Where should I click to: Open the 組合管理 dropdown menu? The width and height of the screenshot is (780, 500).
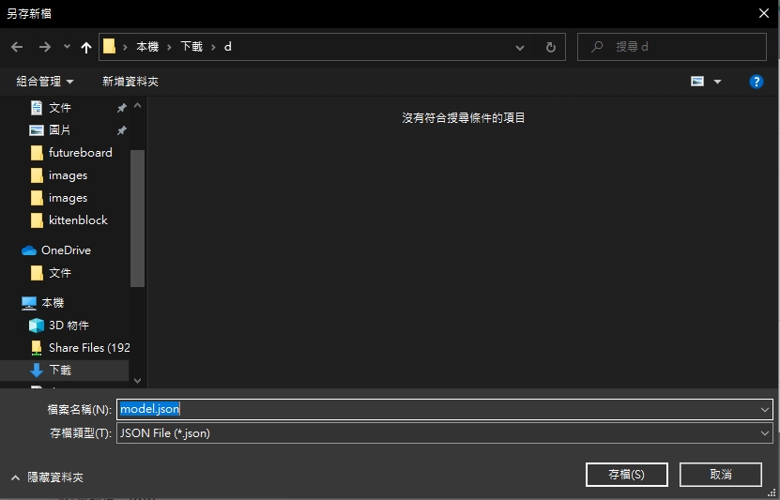[44, 82]
